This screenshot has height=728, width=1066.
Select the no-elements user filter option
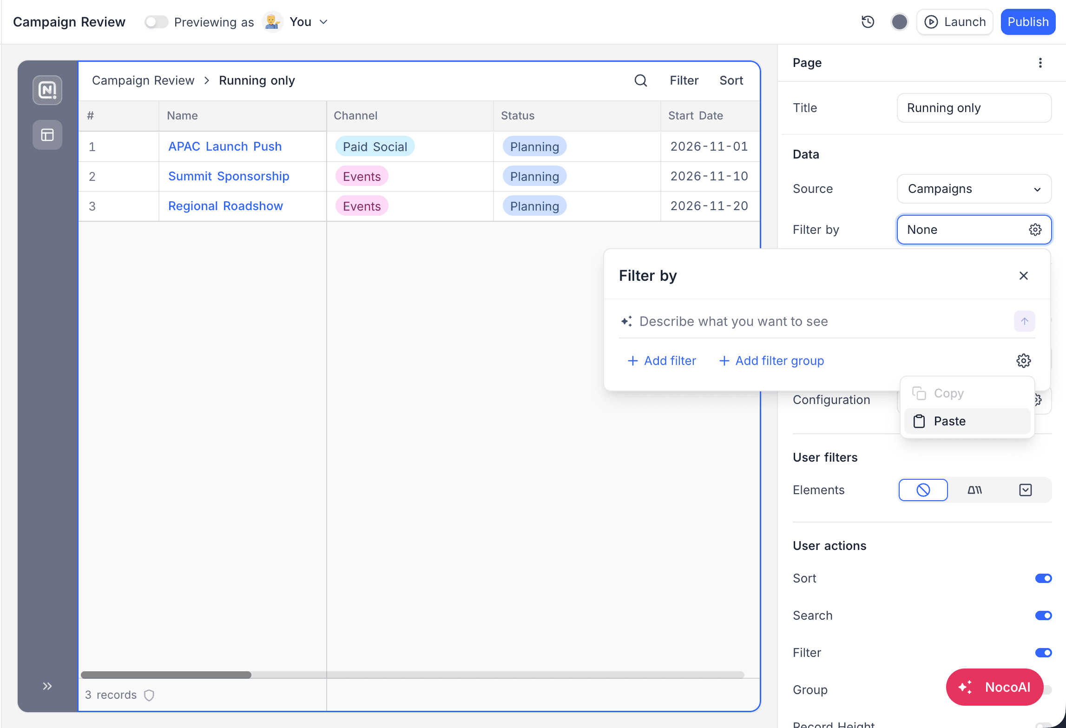tap(923, 490)
